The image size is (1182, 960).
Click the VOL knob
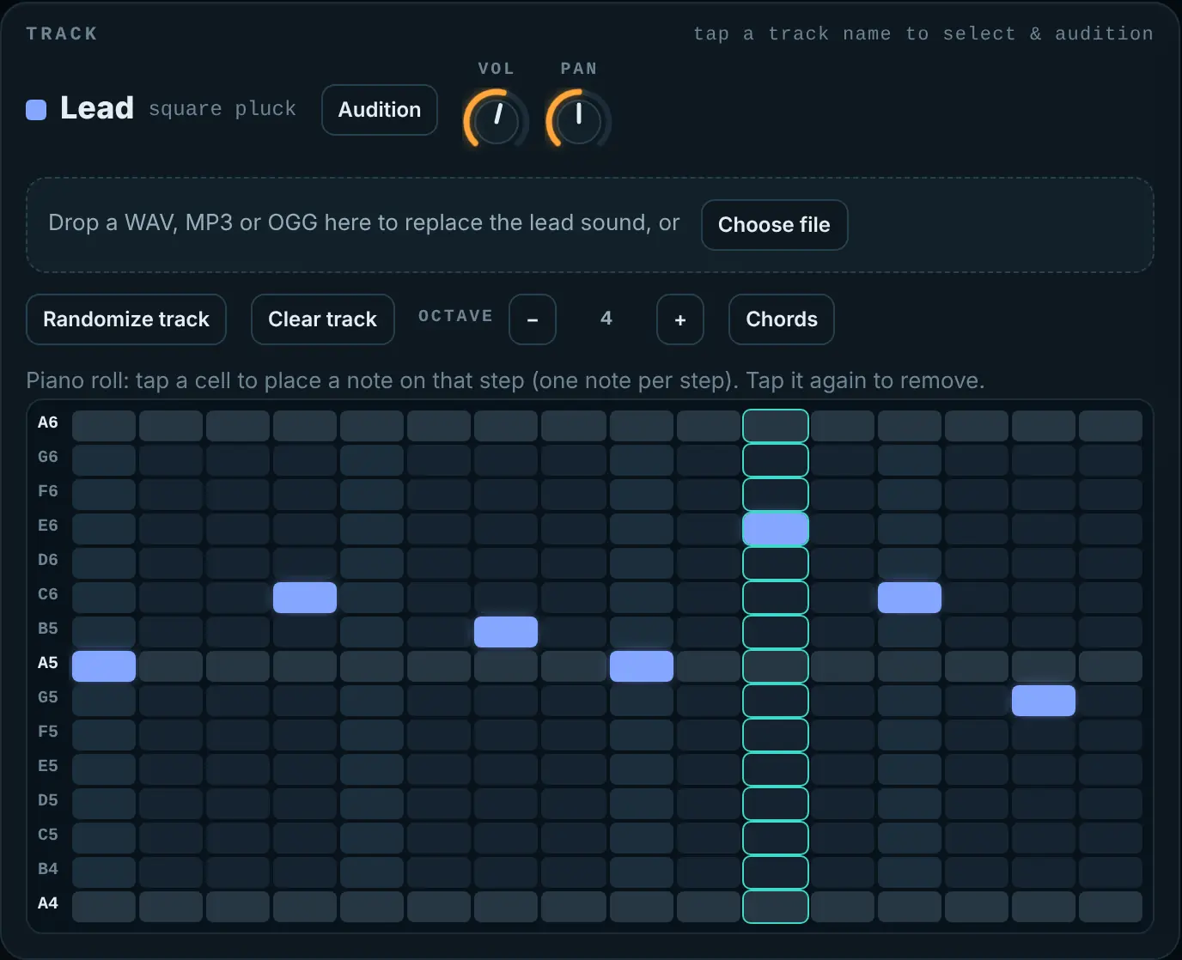496,119
